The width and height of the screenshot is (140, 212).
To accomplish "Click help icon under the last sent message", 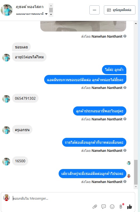I will 125,182.
